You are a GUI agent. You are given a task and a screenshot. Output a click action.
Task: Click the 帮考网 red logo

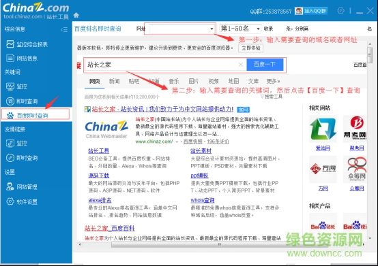(x=355, y=129)
